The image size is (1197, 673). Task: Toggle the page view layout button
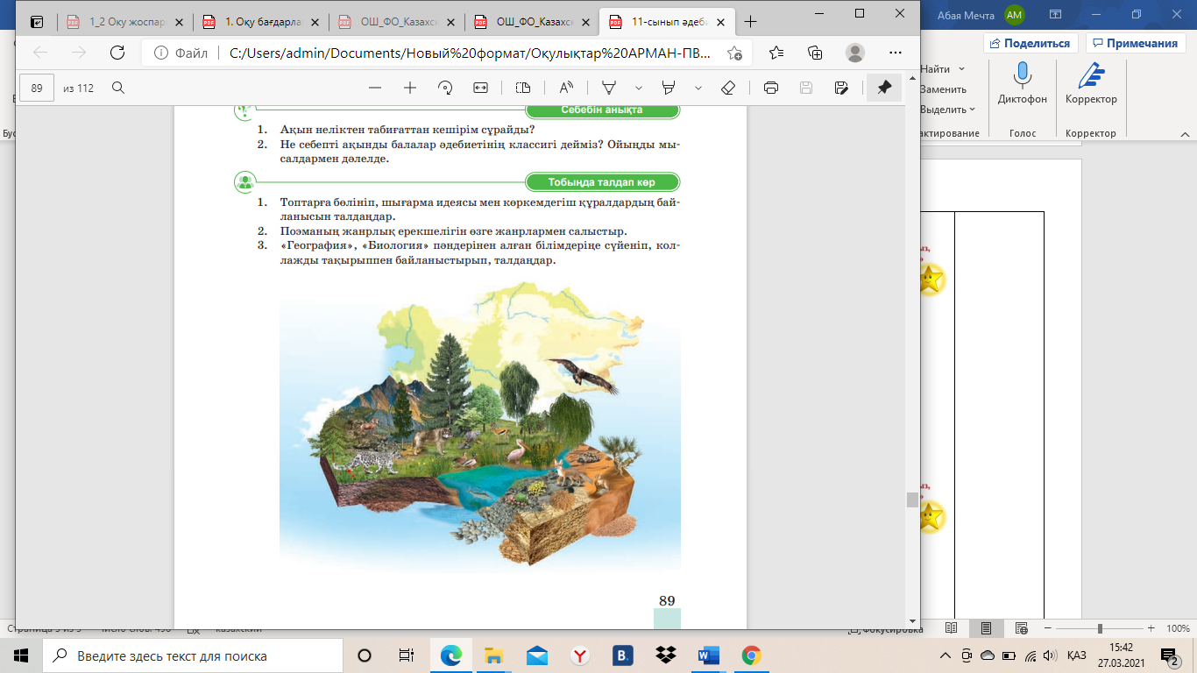[x=523, y=88]
